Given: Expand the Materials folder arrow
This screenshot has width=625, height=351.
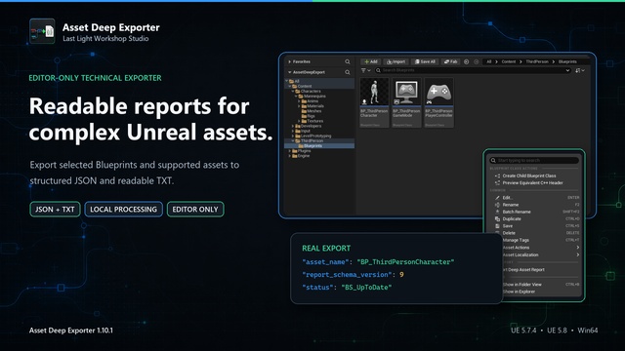Looking at the screenshot, I should (300, 106).
